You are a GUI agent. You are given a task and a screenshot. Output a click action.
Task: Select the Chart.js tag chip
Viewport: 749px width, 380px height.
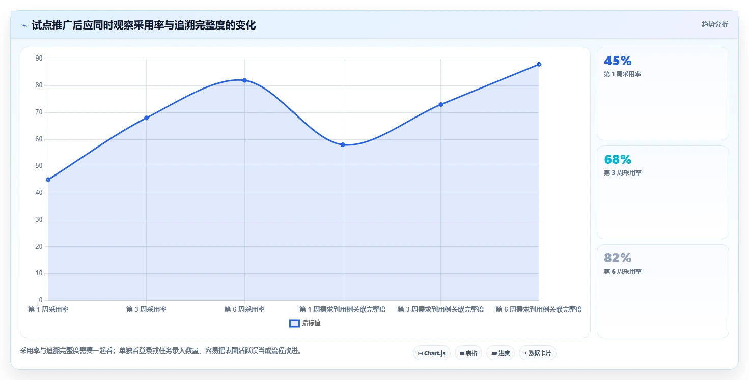(x=431, y=353)
